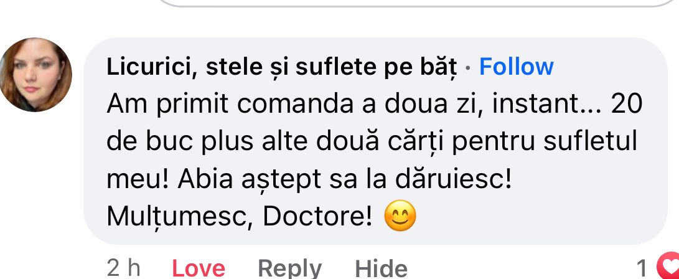Reply to the comment
This screenshot has width=679, height=279.
pyautogui.click(x=289, y=270)
